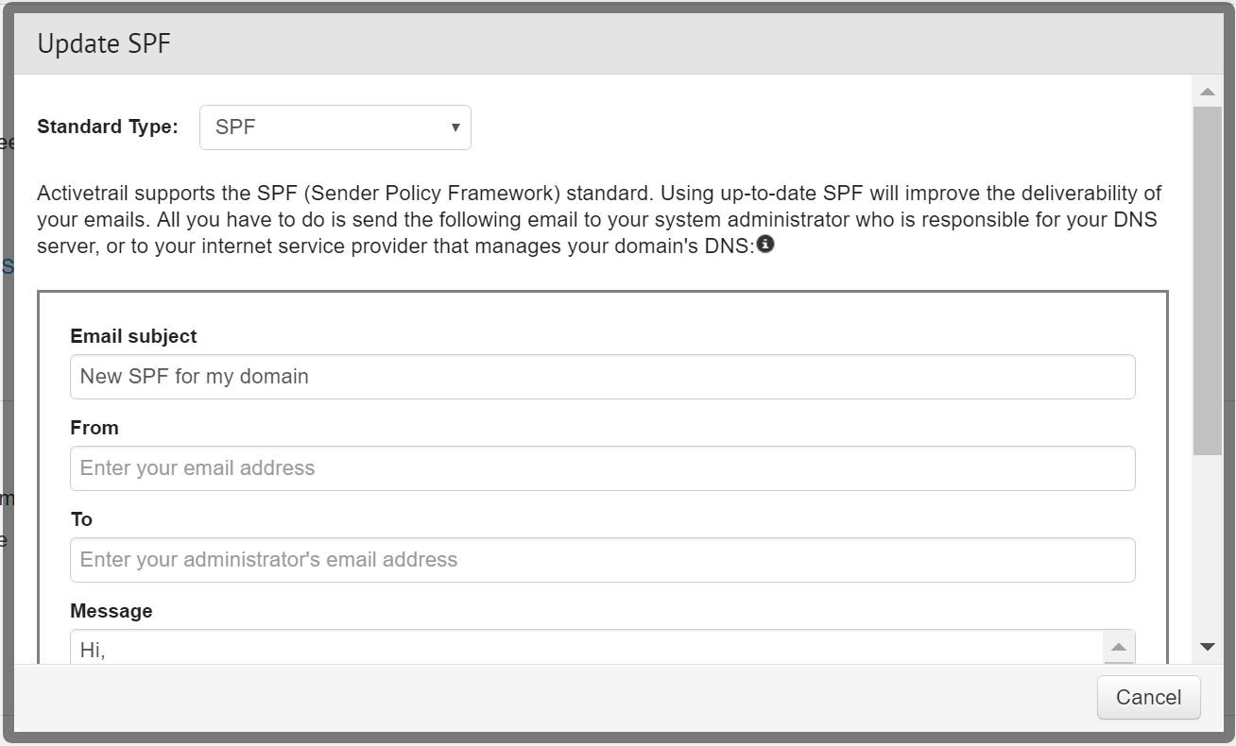Click the Standard Type label

coord(107,127)
